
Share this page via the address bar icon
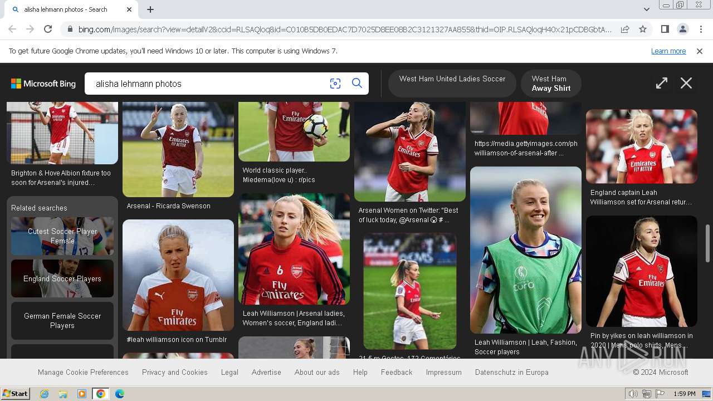(625, 29)
